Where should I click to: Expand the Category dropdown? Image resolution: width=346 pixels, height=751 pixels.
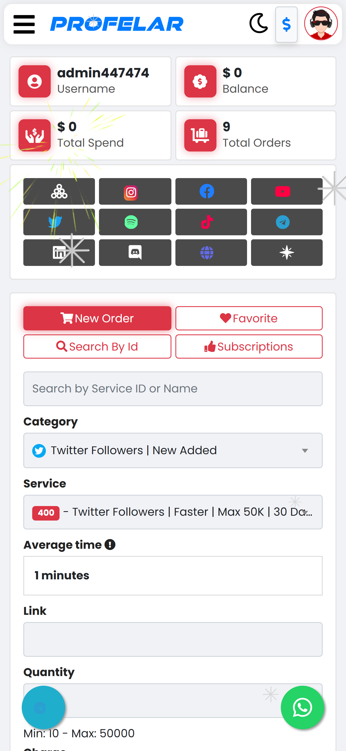pos(173,451)
